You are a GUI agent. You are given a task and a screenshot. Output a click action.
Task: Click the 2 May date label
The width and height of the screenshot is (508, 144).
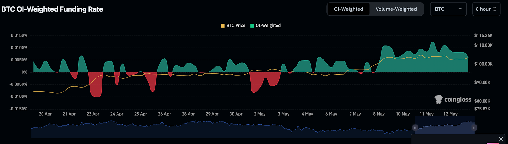(260, 114)
